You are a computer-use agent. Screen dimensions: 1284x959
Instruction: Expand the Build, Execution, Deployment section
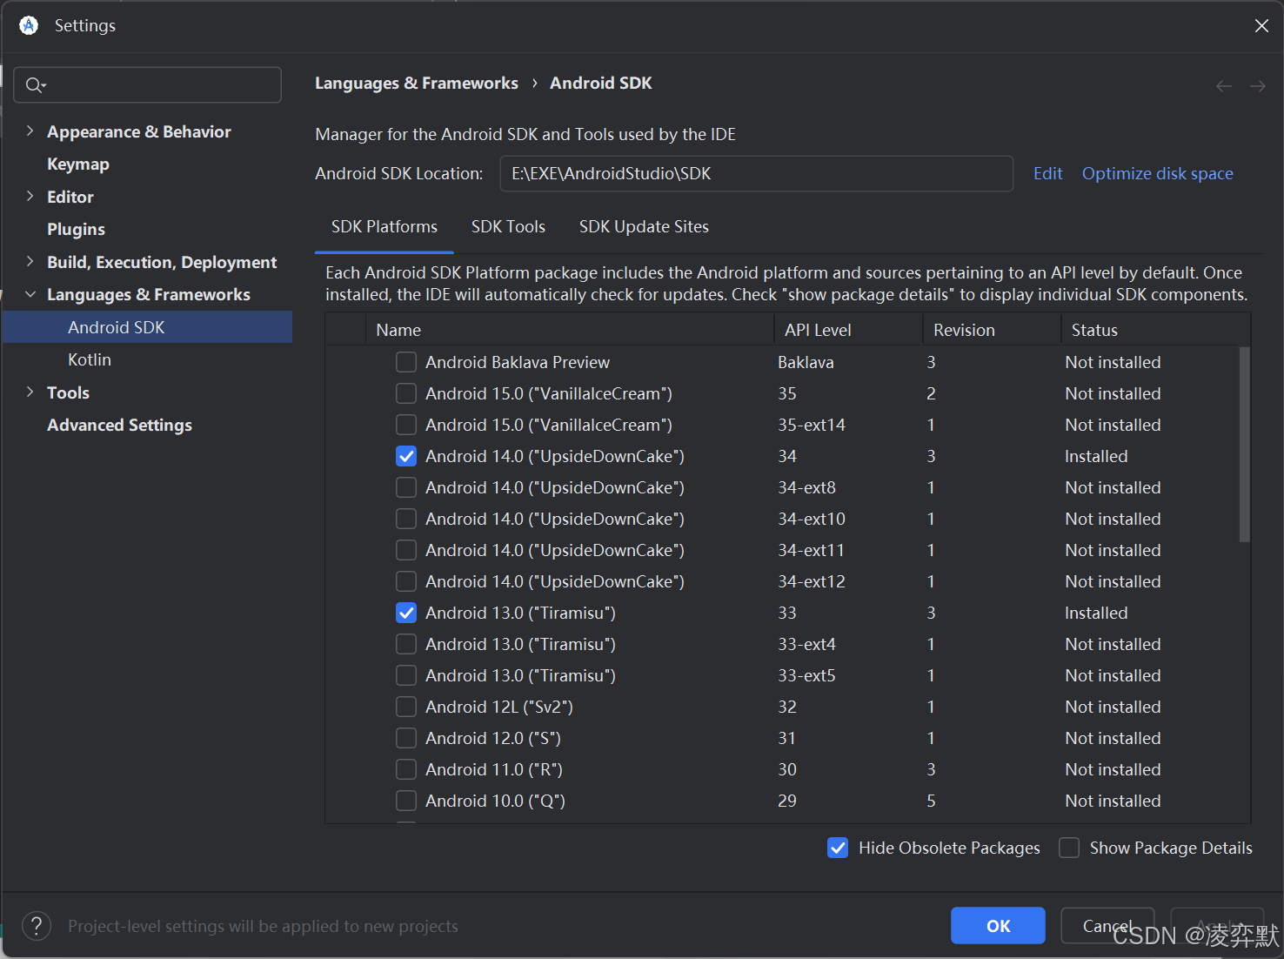point(30,261)
